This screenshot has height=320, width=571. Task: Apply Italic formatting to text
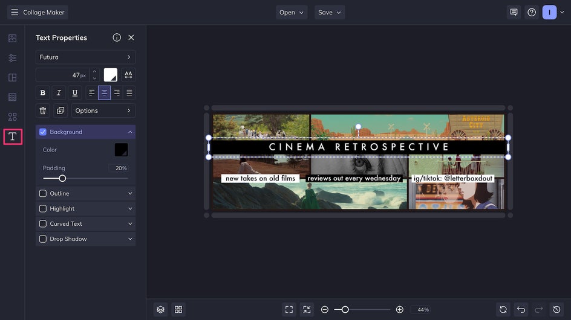pos(59,93)
